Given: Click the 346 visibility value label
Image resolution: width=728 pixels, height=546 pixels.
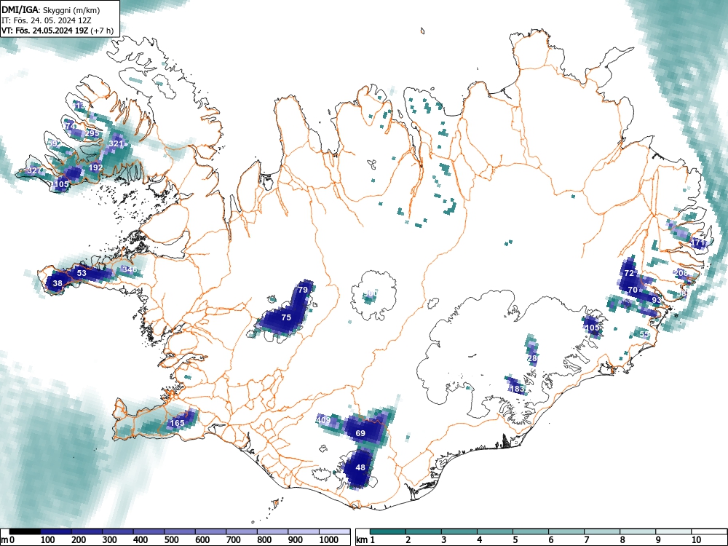Looking at the screenshot, I should coord(130,269).
